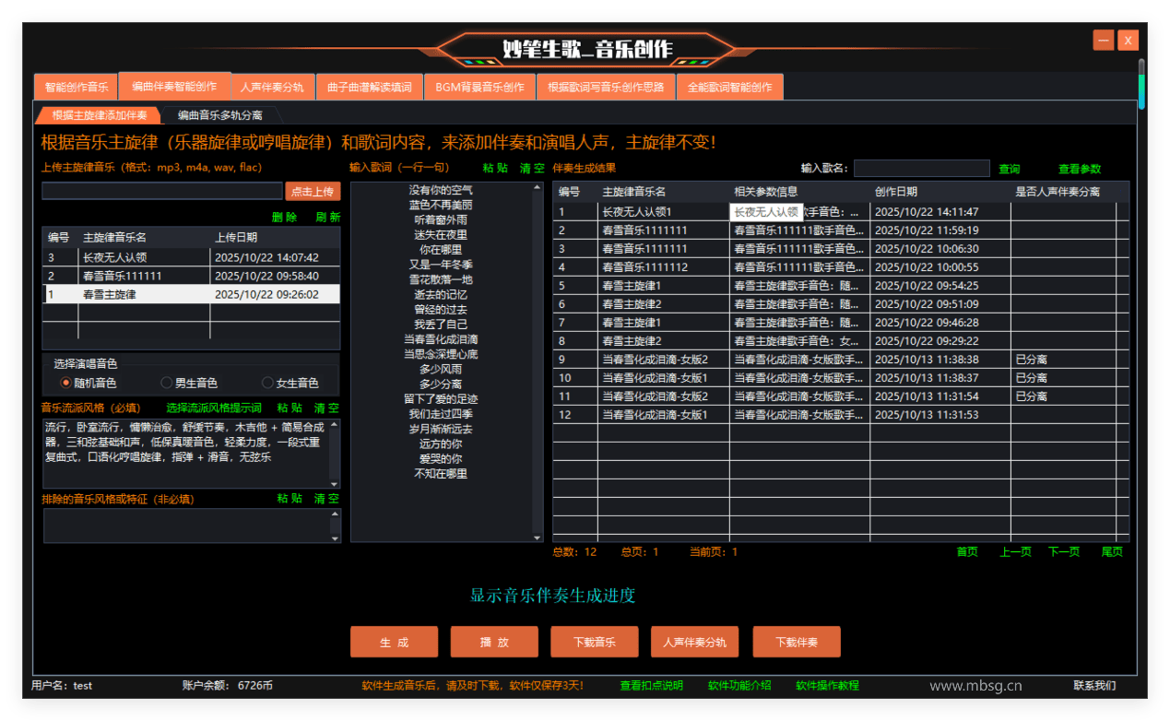Close the app with the X button

(x=1128, y=40)
